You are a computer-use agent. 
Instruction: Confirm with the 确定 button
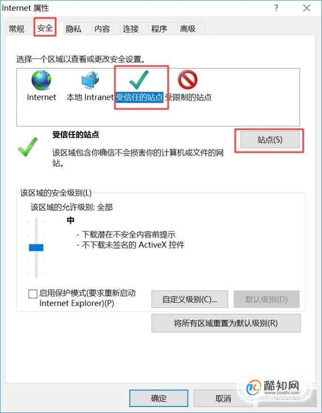(159, 398)
